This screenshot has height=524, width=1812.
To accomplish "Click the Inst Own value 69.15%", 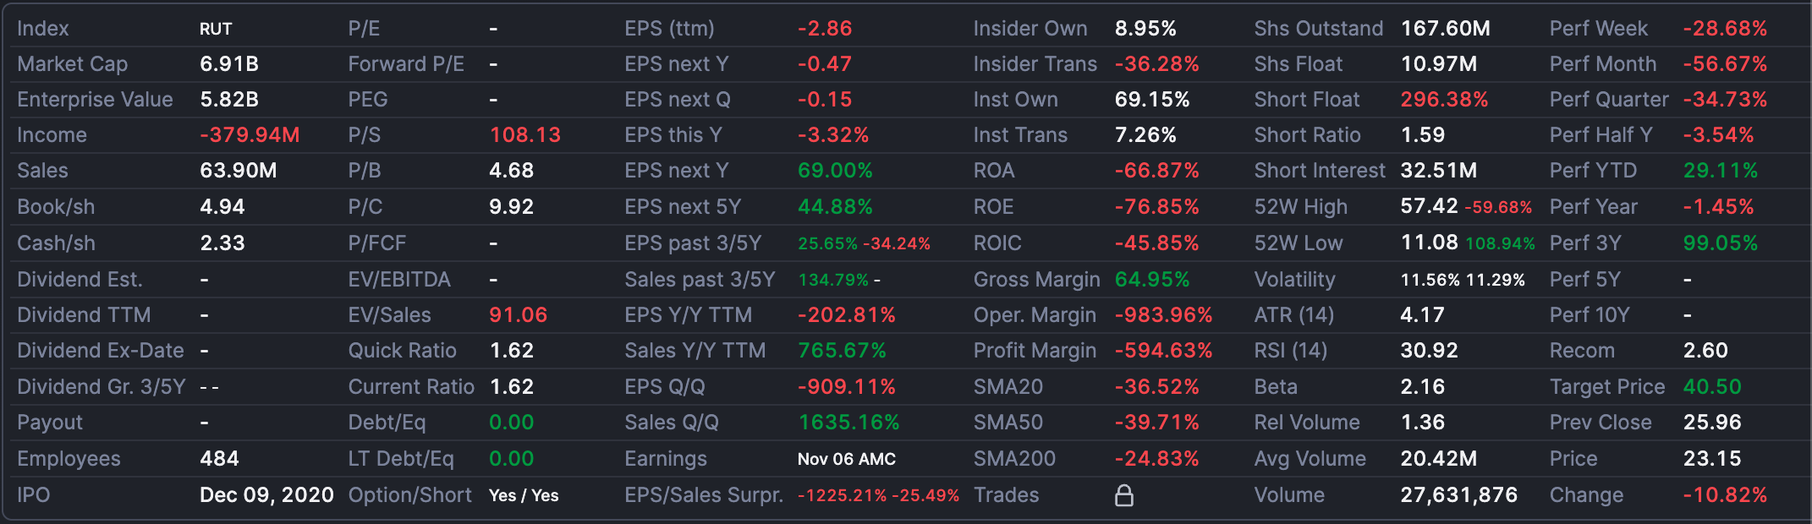I will pos(1151,100).
